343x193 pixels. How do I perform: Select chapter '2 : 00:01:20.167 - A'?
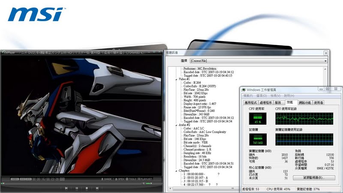pyautogui.click(x=196, y=178)
